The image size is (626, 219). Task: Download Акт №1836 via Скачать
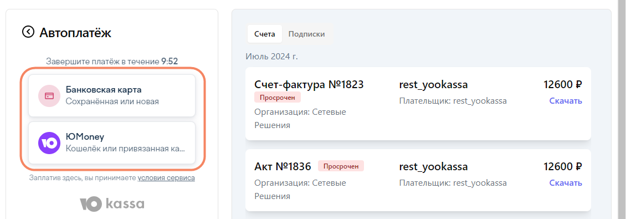click(x=566, y=183)
